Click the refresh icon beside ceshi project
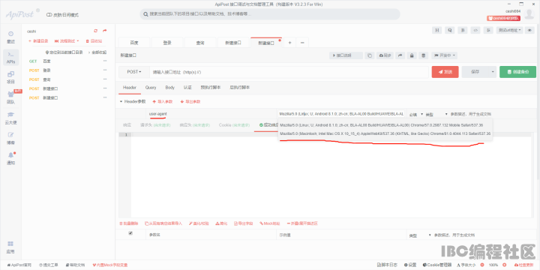 click(96, 31)
